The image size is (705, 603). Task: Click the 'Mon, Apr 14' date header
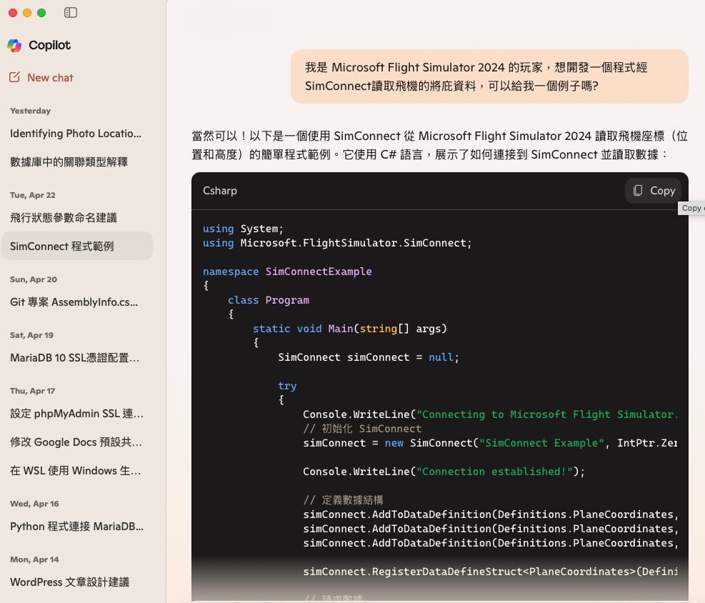34,559
